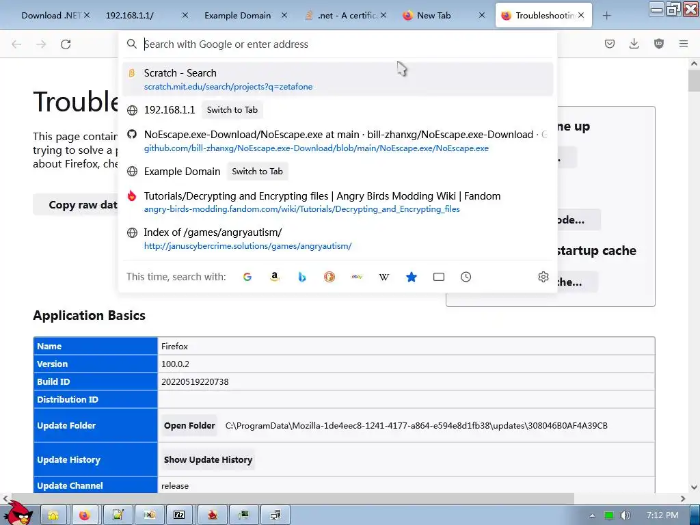Open the Save to Pocket icon
Image resolution: width=700 pixels, height=525 pixels.
(609, 44)
